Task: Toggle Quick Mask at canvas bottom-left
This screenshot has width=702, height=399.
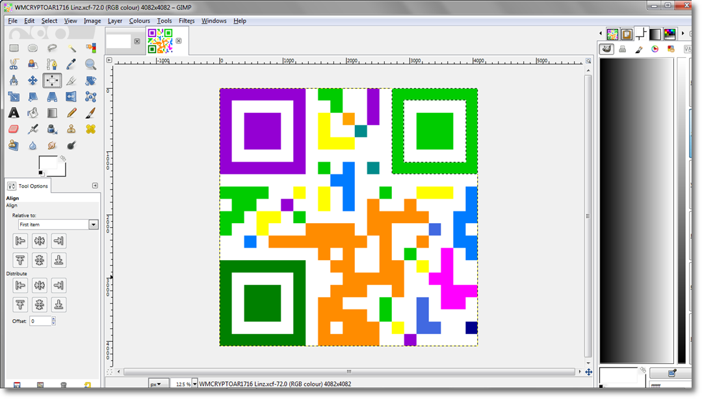Action: click(109, 372)
